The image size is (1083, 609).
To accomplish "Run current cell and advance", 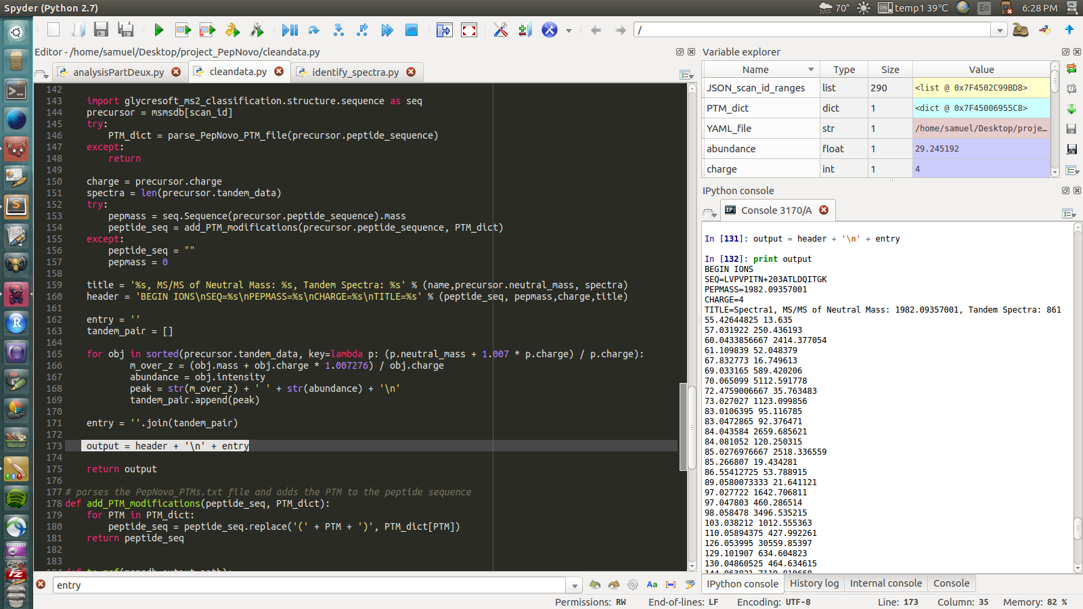I will pos(208,30).
